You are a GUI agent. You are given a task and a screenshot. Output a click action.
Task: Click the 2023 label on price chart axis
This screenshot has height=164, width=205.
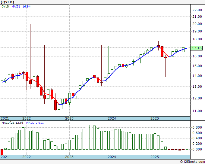[x=69, y=118]
